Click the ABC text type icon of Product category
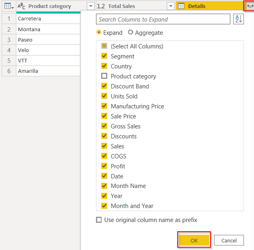Viewport: 254px width, 250px height. 21,6
